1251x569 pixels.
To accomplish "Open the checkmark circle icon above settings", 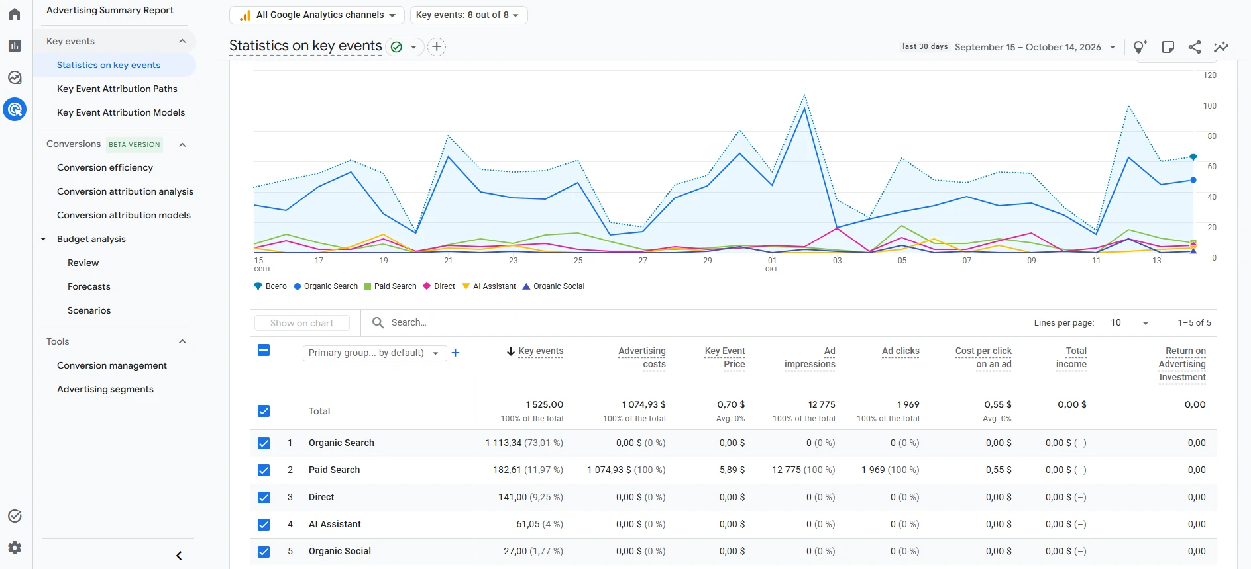I will tap(15, 516).
